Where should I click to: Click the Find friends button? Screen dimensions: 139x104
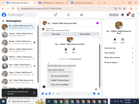tap(114, 15)
